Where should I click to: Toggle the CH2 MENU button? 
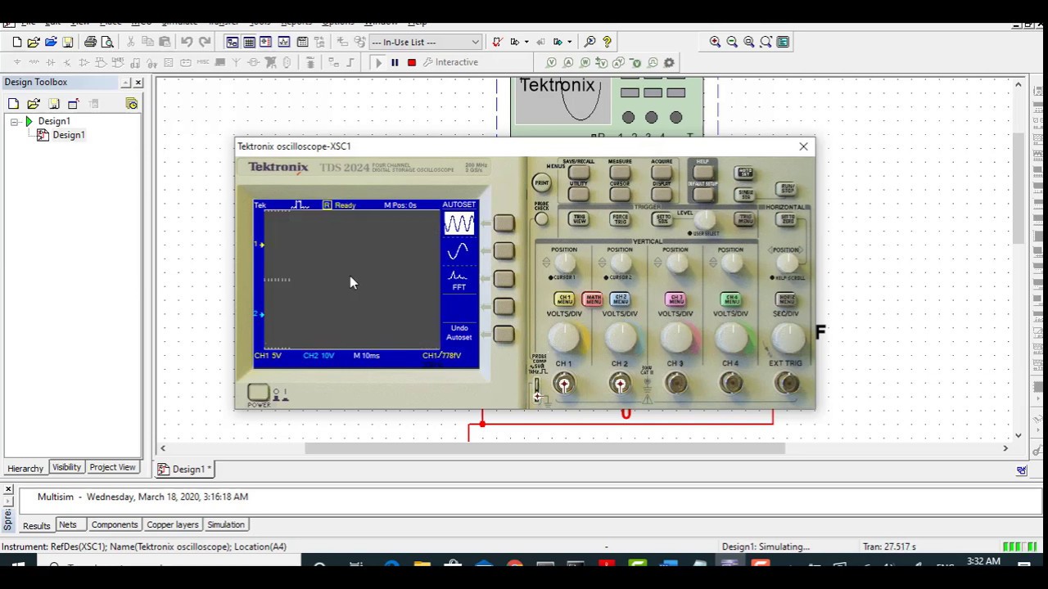(x=620, y=300)
